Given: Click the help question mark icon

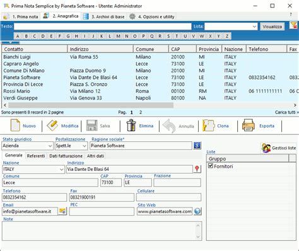Looking at the screenshot, I should coord(291,15).
